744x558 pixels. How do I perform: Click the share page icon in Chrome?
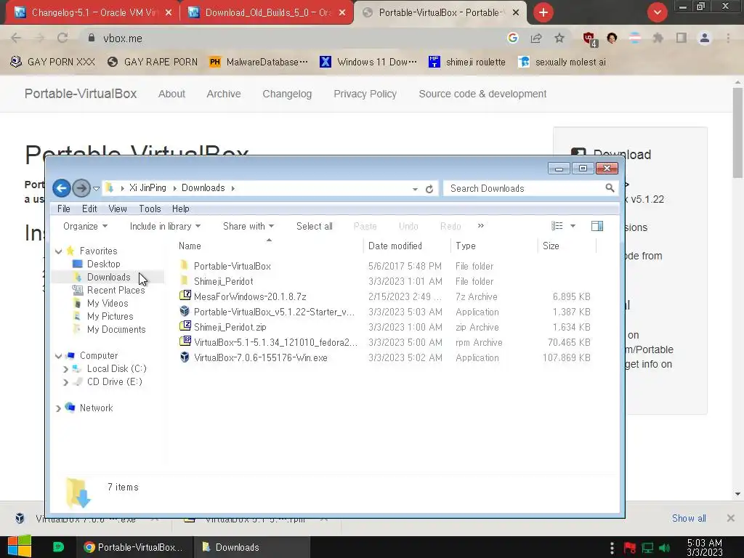coord(536,38)
